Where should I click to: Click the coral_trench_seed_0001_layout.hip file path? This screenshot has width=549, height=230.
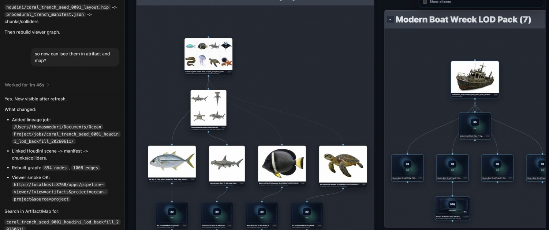tap(58, 7)
